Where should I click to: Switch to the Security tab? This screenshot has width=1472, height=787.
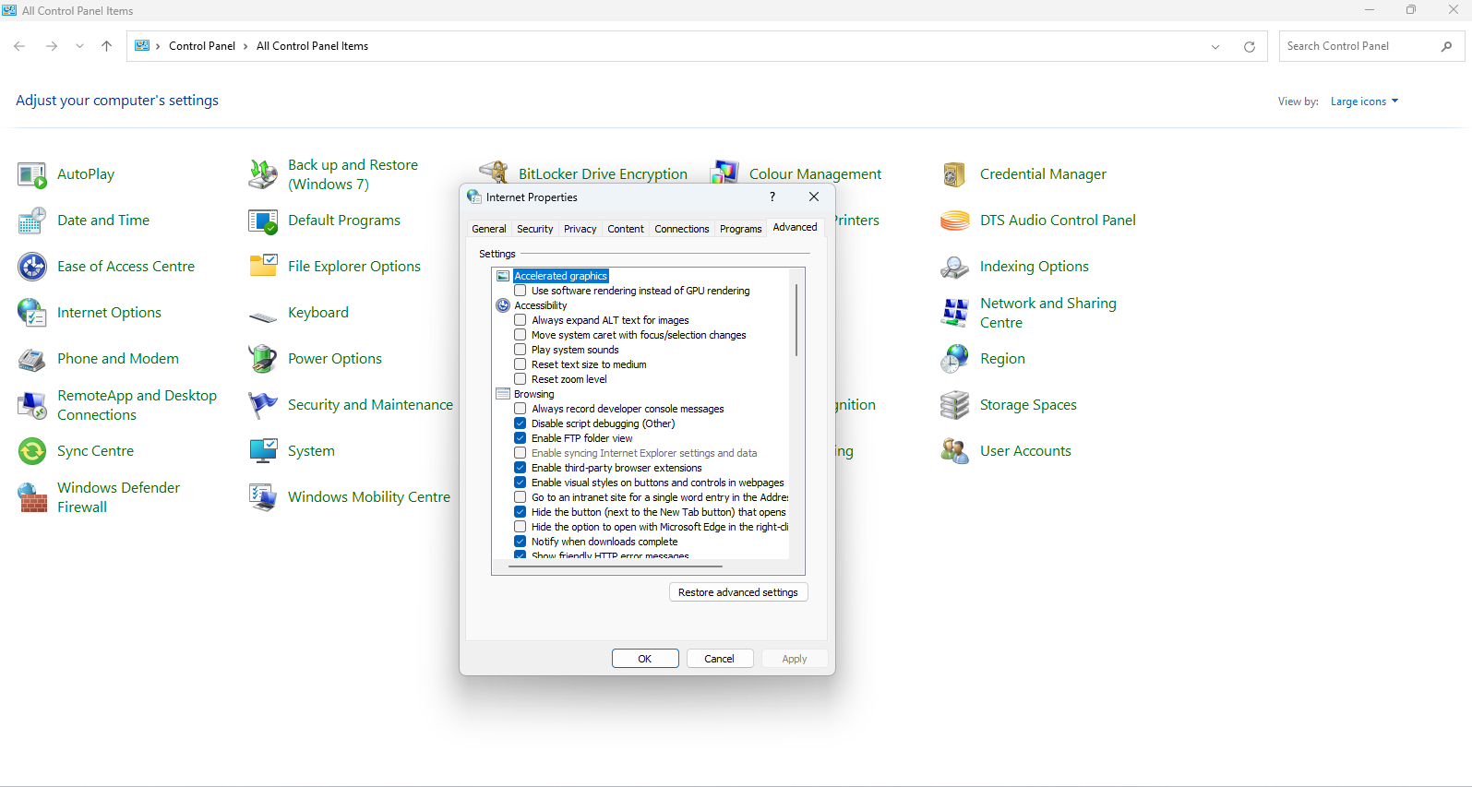pos(534,229)
